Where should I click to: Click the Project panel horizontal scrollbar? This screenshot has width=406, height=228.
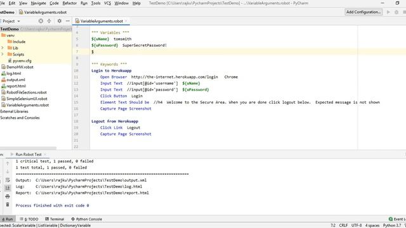pos(28,148)
